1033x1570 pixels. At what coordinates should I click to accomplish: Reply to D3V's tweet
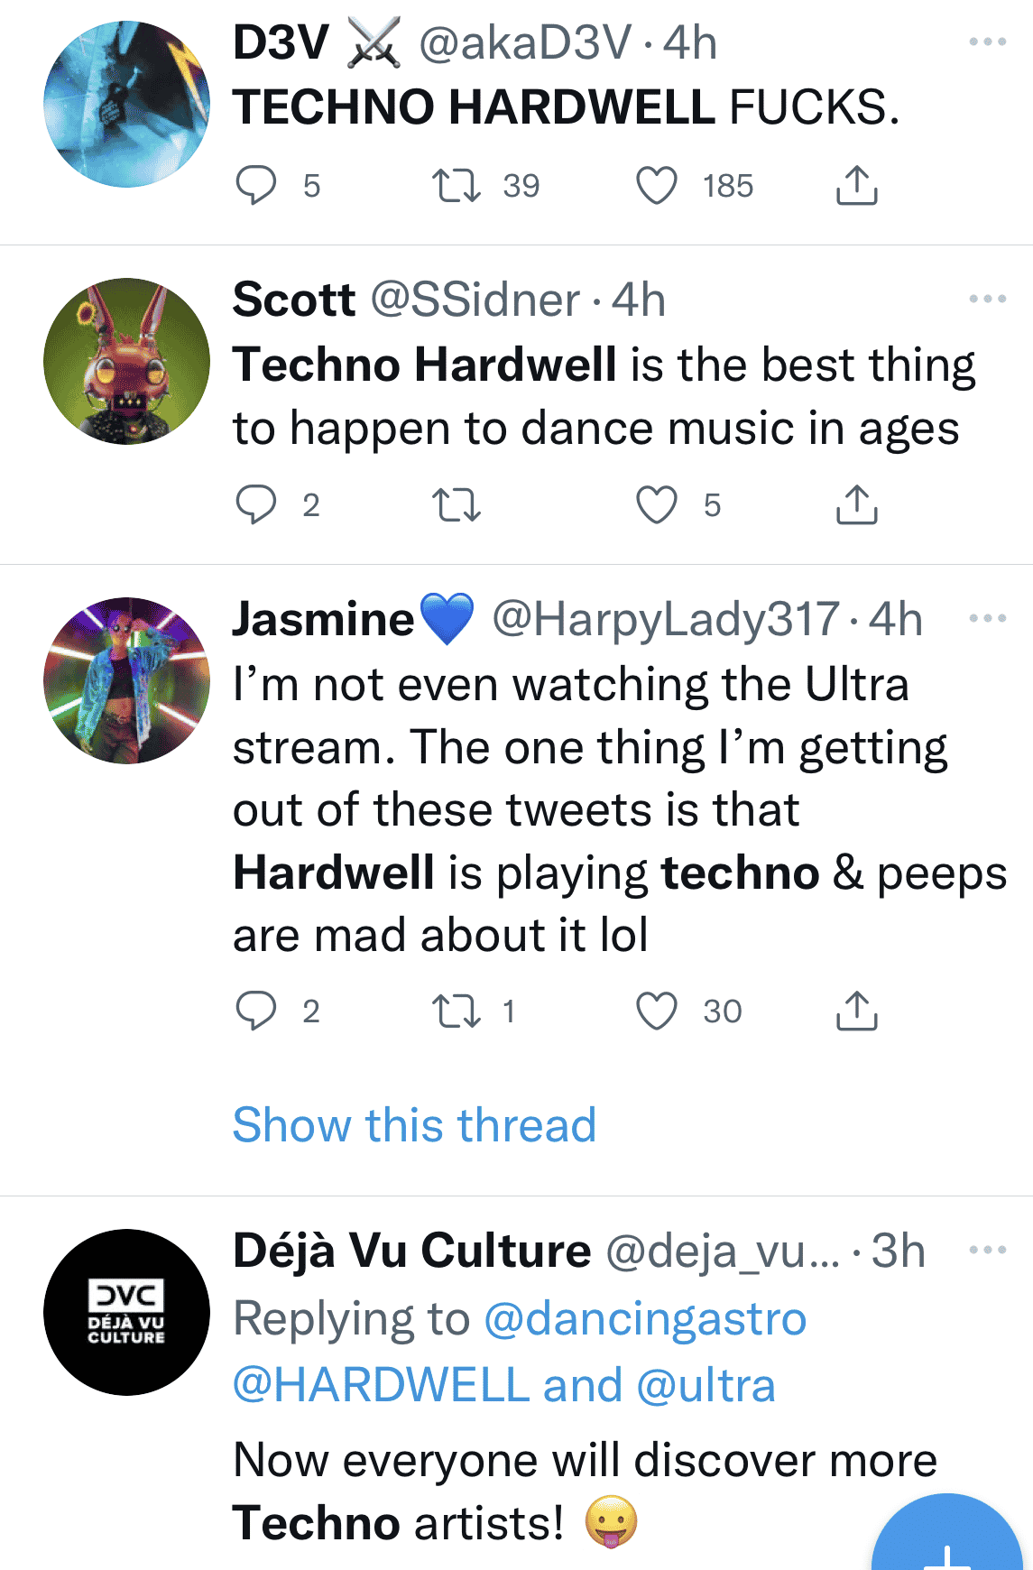click(x=256, y=186)
